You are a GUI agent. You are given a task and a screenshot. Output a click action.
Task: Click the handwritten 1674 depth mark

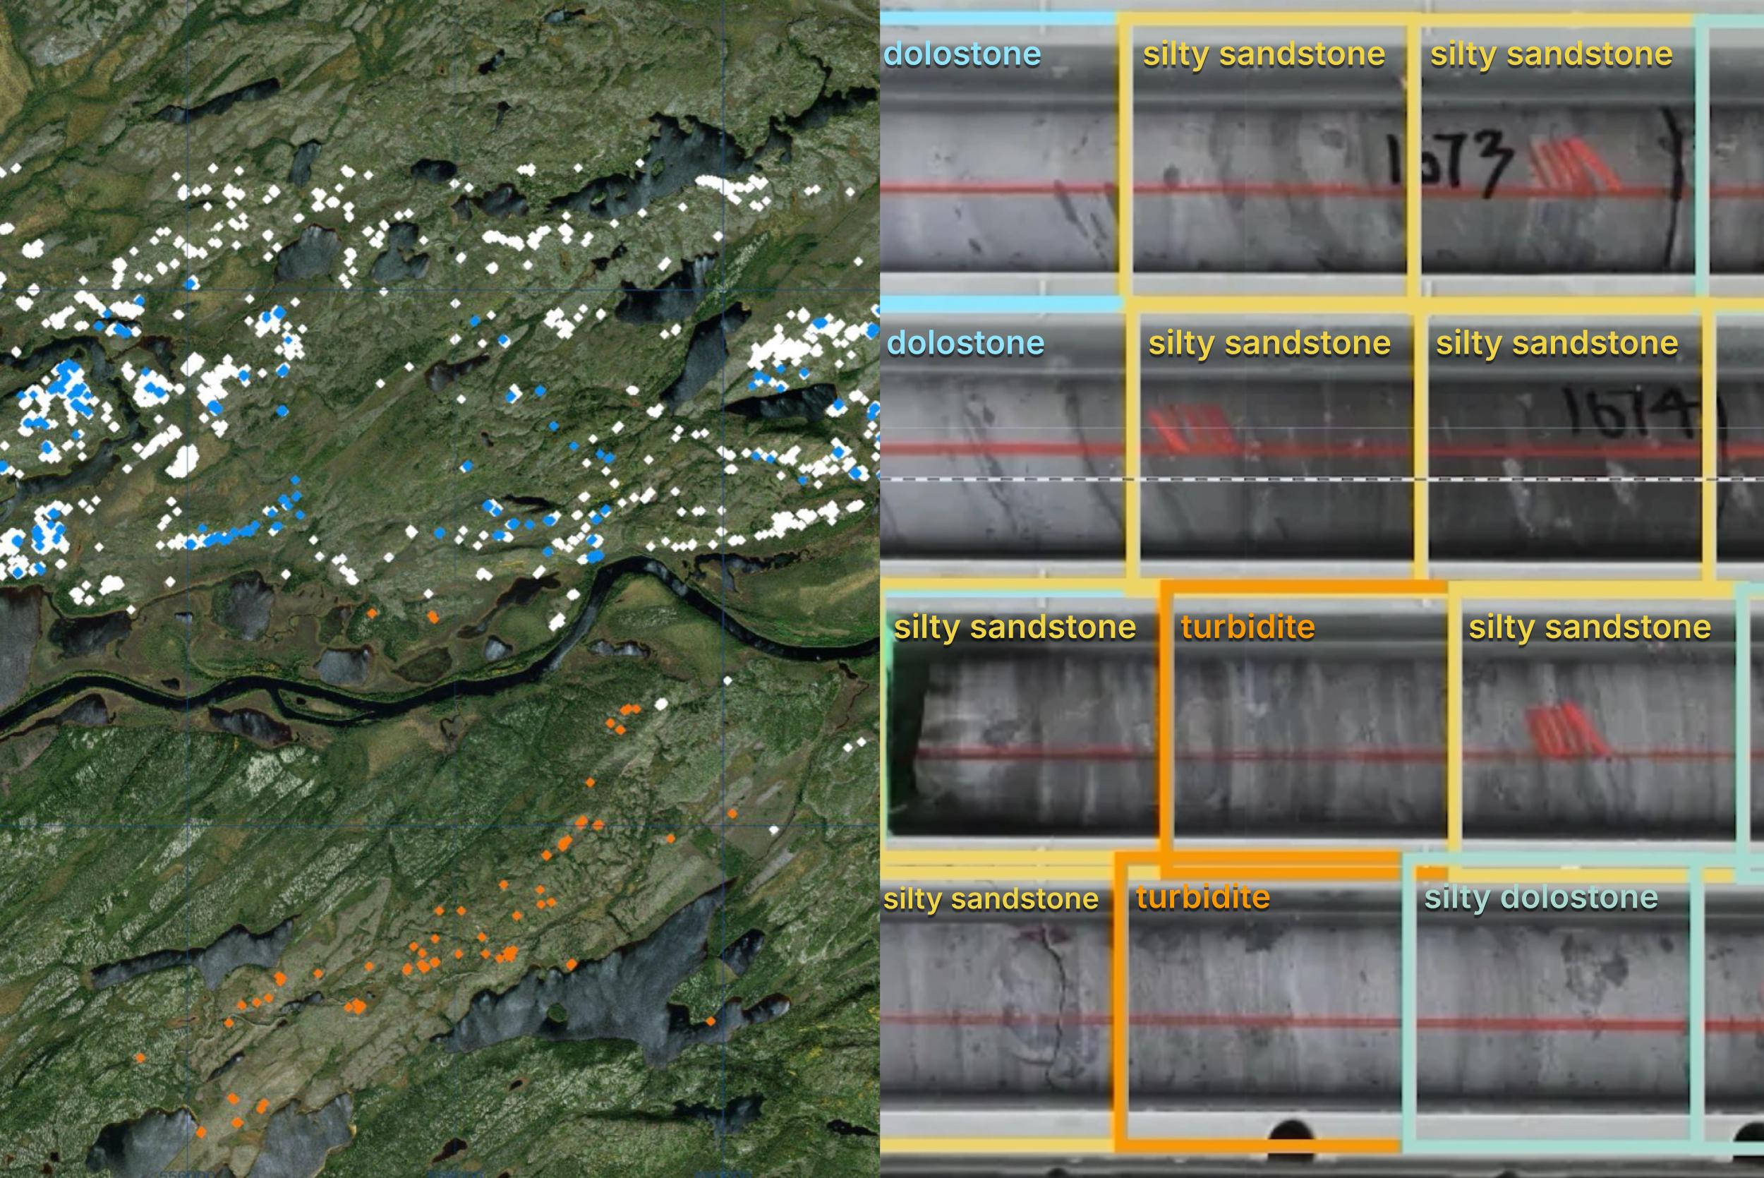(1632, 411)
